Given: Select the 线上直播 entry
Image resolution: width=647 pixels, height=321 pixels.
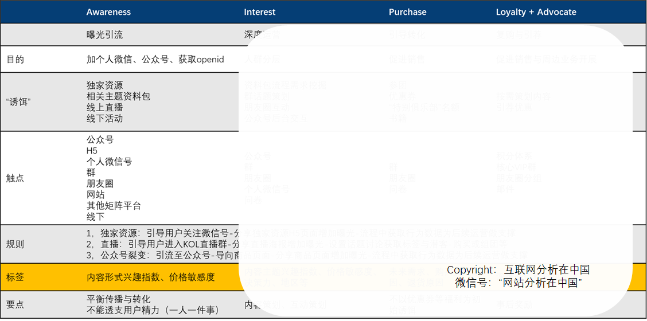Looking at the screenshot, I should coord(104,107).
